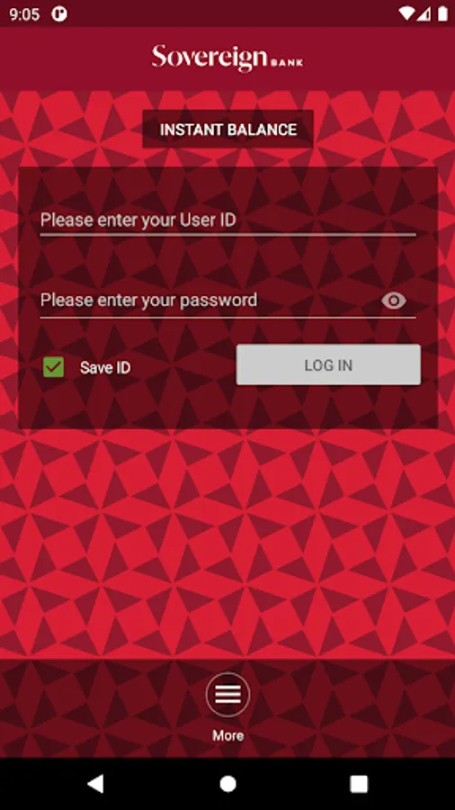Tap the Sovereign Bank logo
Screen dimensions: 455x810
227,58
